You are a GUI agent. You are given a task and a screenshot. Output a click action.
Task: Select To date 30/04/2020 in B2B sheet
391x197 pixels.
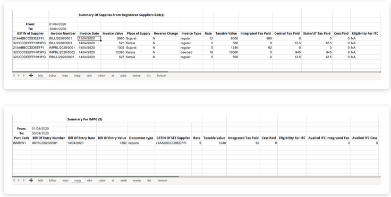[63, 29]
